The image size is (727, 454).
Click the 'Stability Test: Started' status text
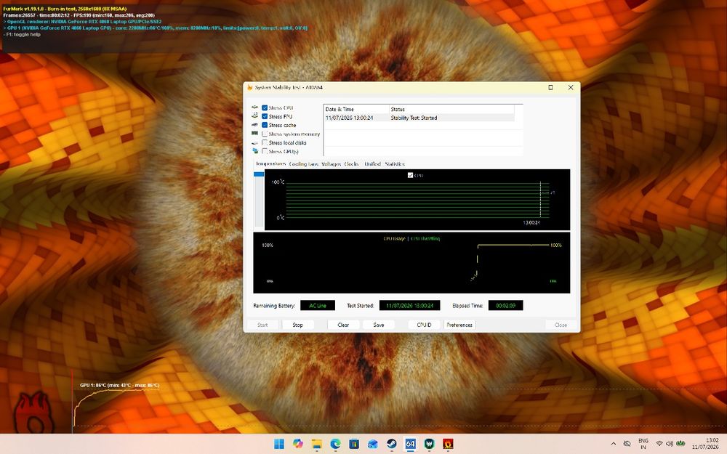click(414, 118)
